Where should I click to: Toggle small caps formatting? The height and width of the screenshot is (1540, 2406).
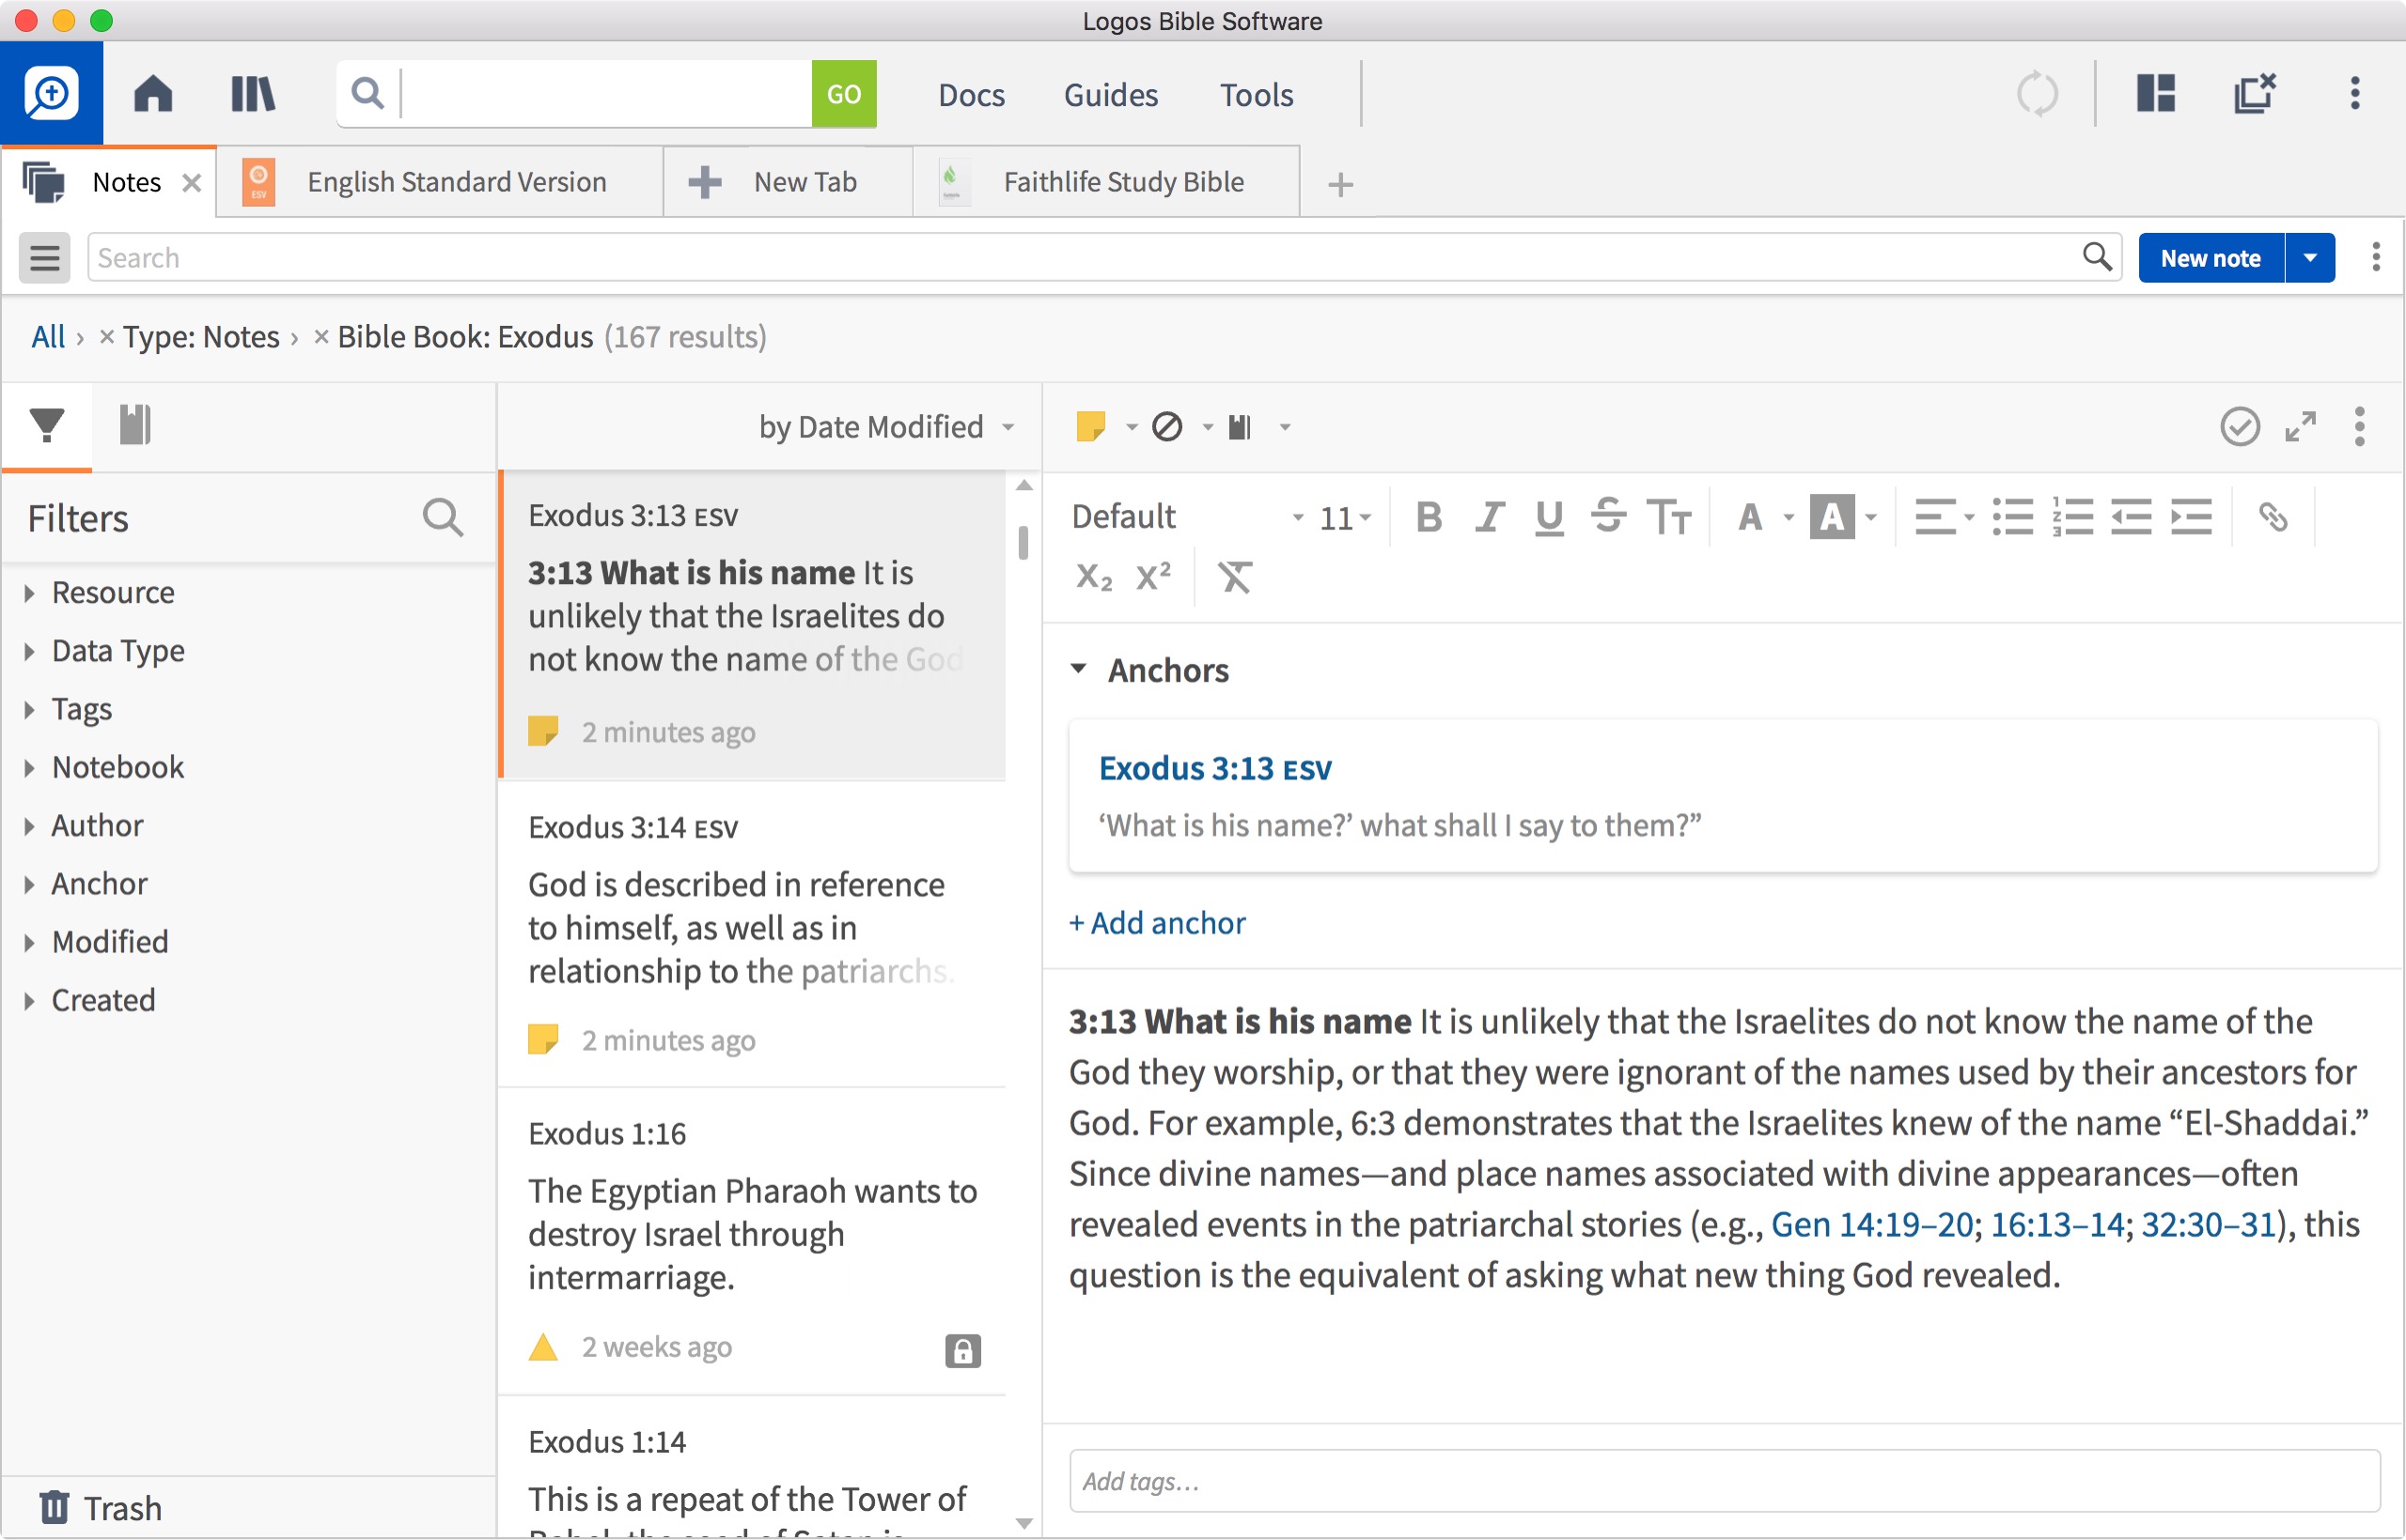[x=1669, y=517]
